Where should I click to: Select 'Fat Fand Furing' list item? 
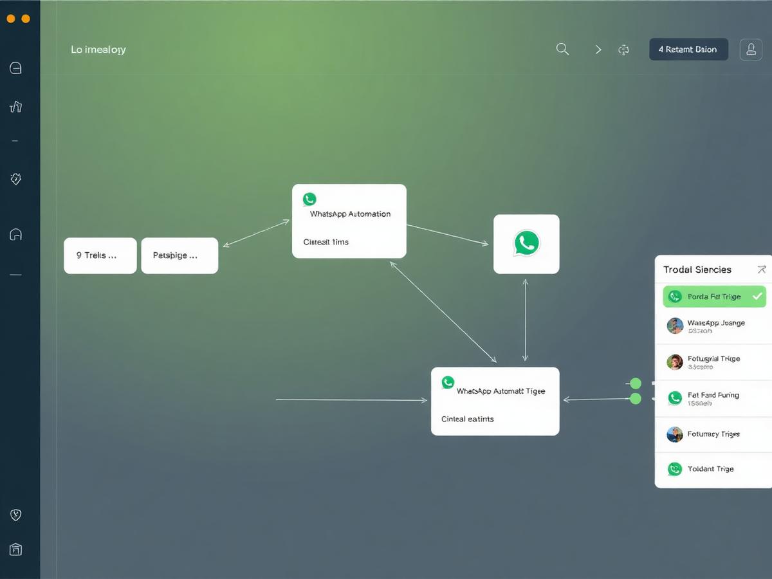point(713,399)
